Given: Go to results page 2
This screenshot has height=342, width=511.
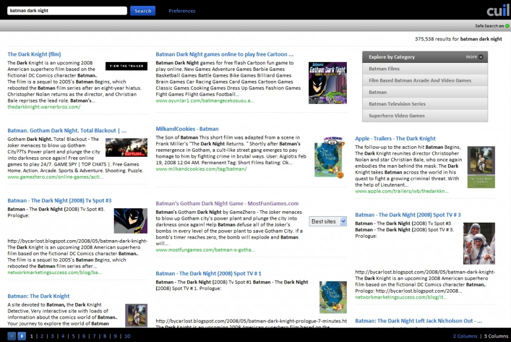Looking at the screenshot, I should [42, 336].
